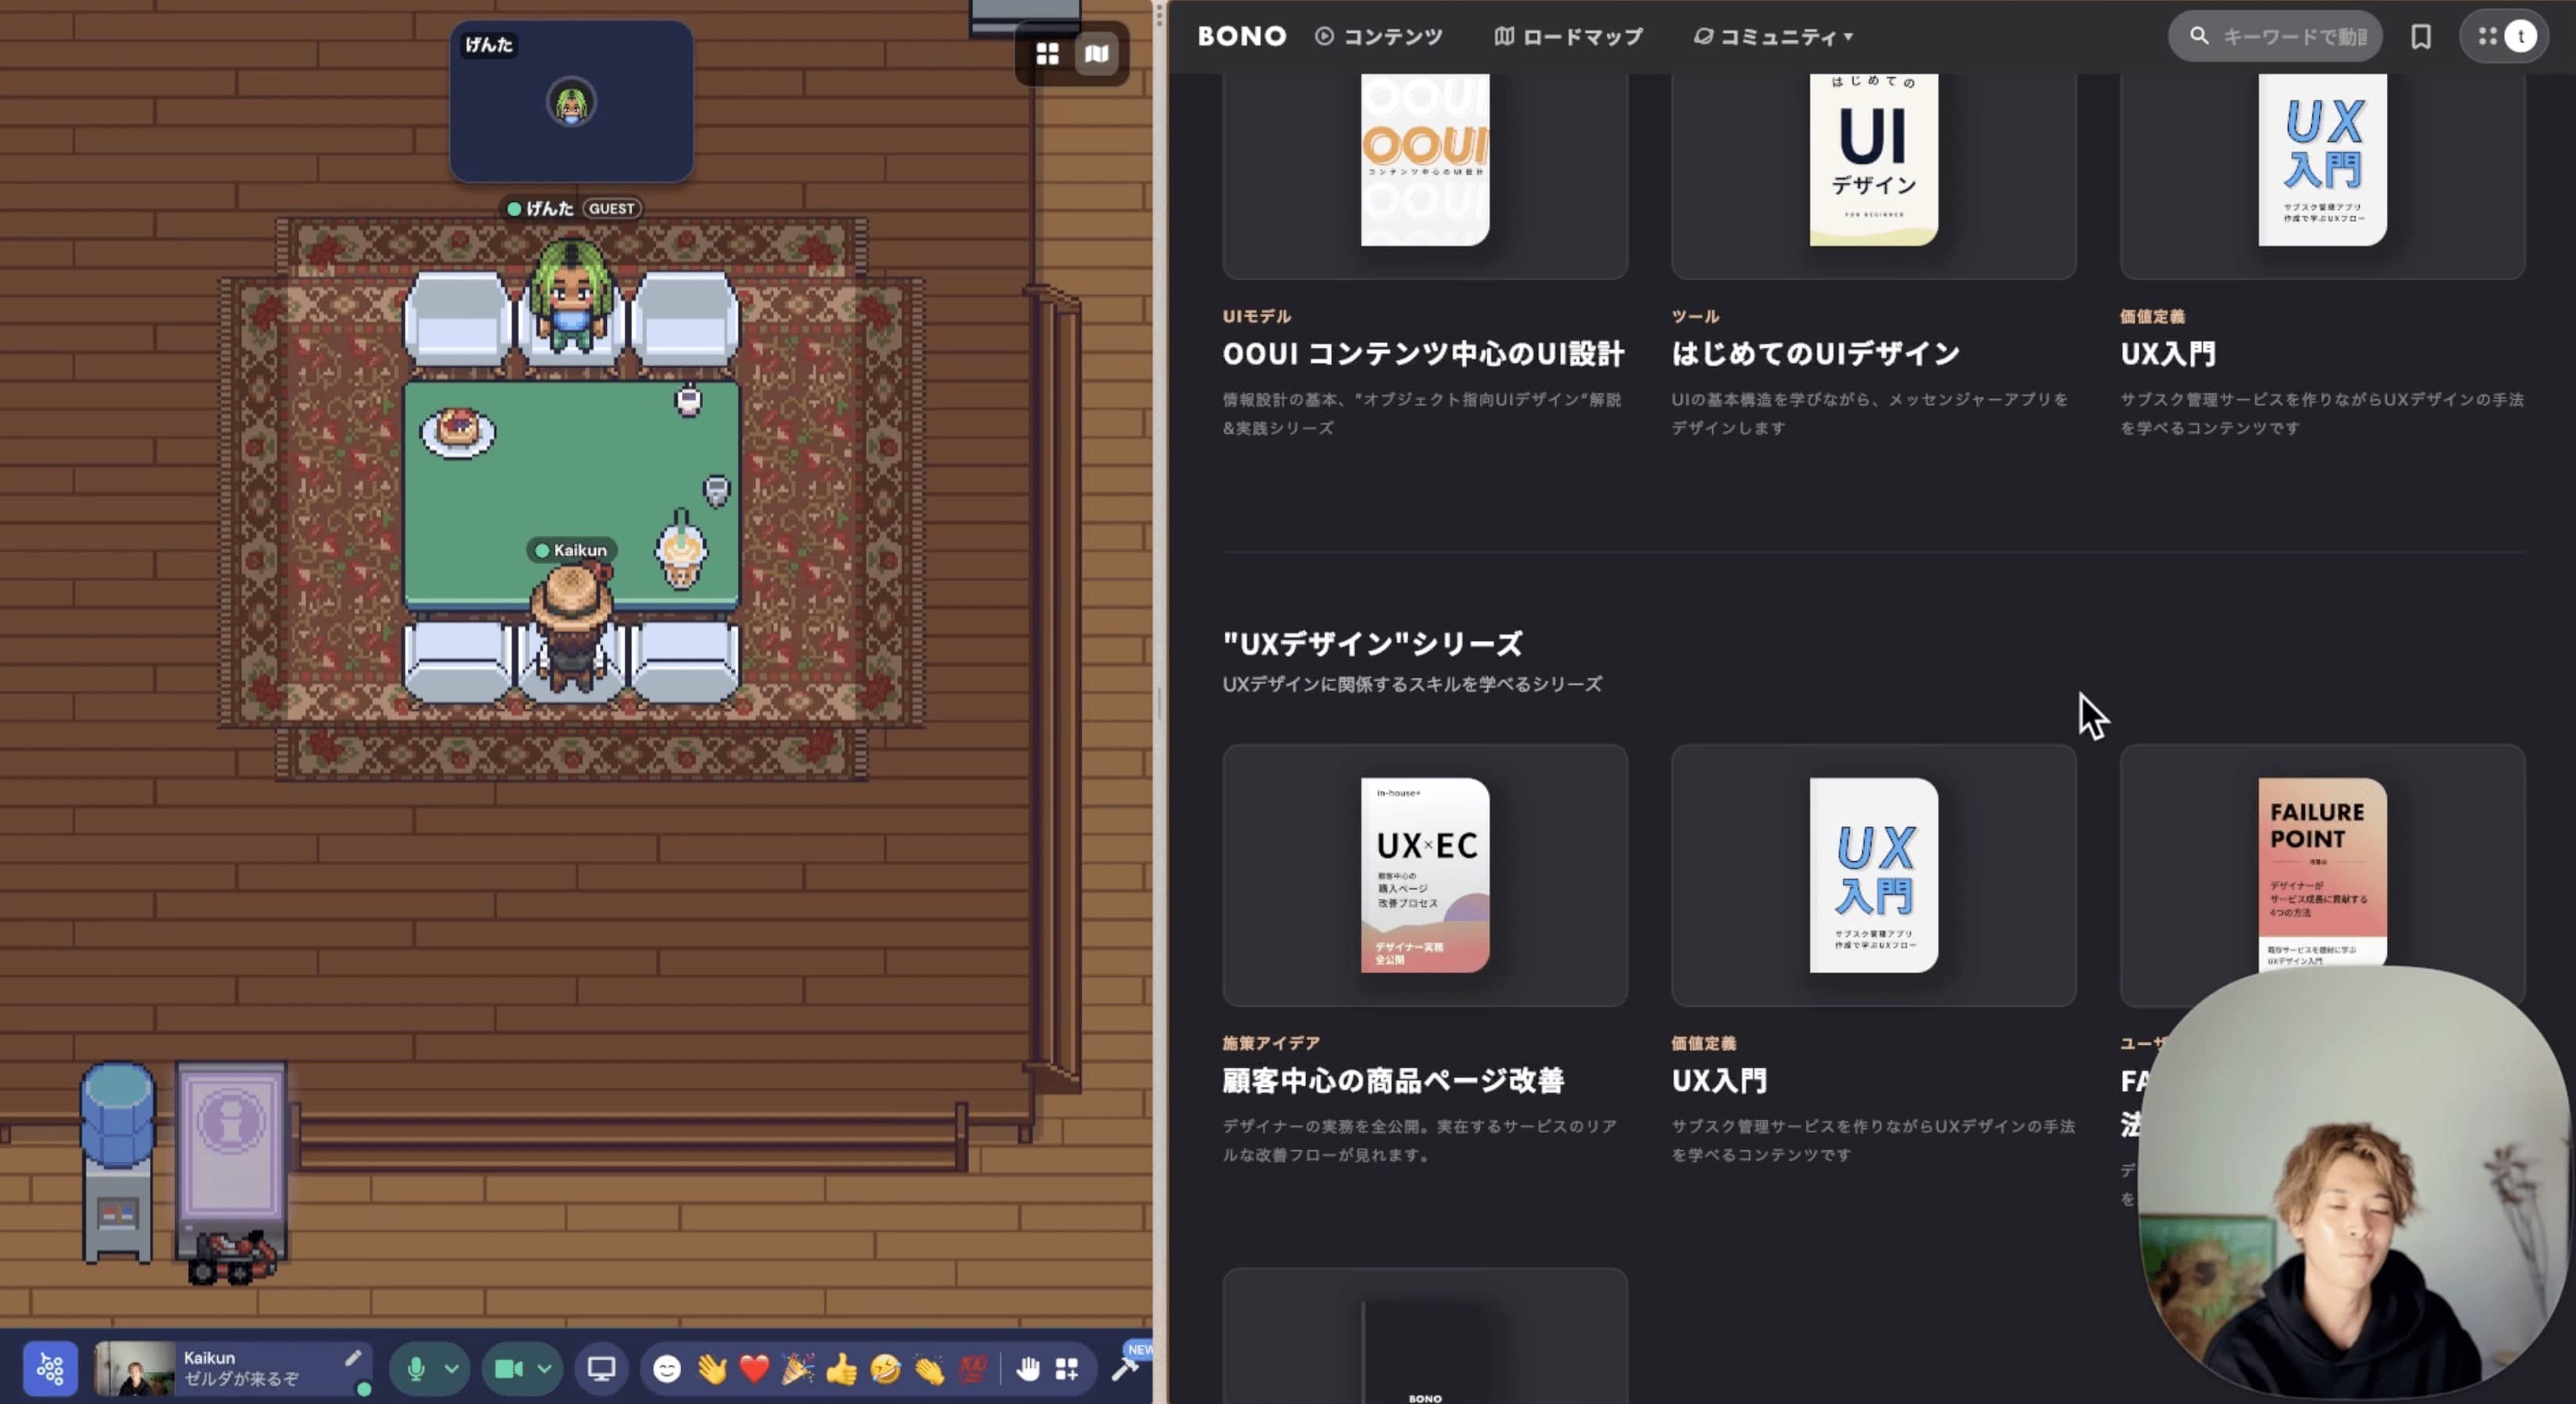Toggle the raise hand button
The height and width of the screenshot is (1404, 2576).
coord(1028,1368)
